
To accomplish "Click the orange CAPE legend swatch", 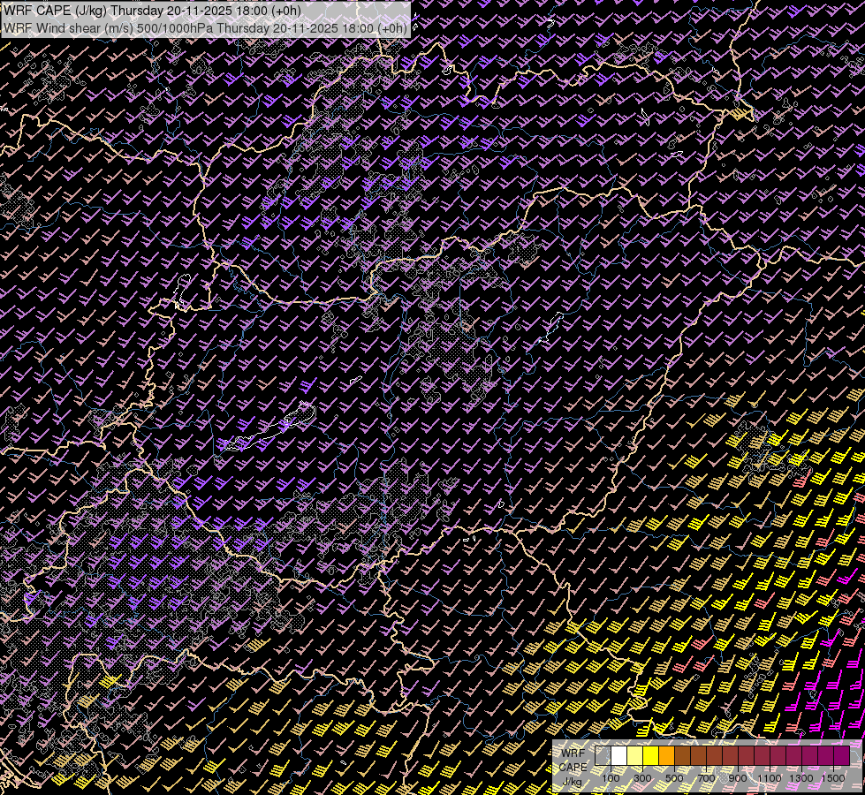I will pos(666,756).
